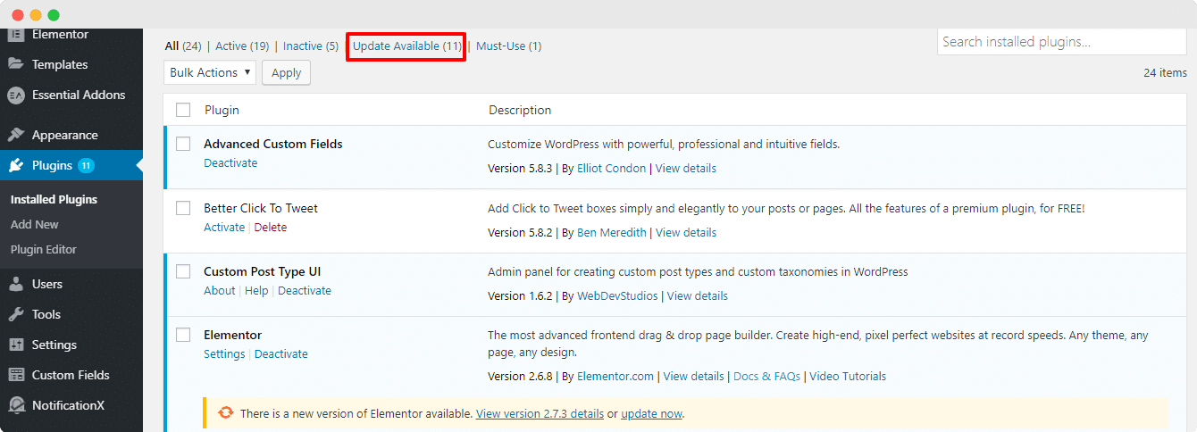1197x432 pixels.
Task: Go to Add New plugin submenu
Action: tap(35, 224)
